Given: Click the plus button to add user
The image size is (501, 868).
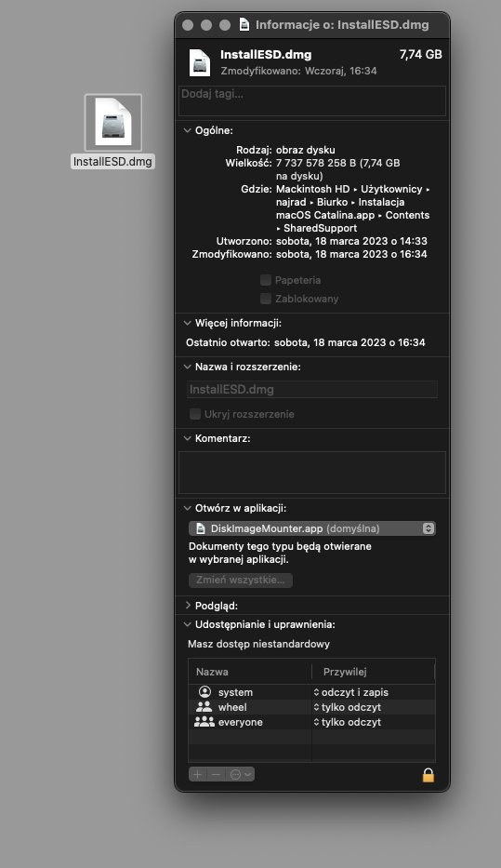Looking at the screenshot, I should (x=197, y=774).
